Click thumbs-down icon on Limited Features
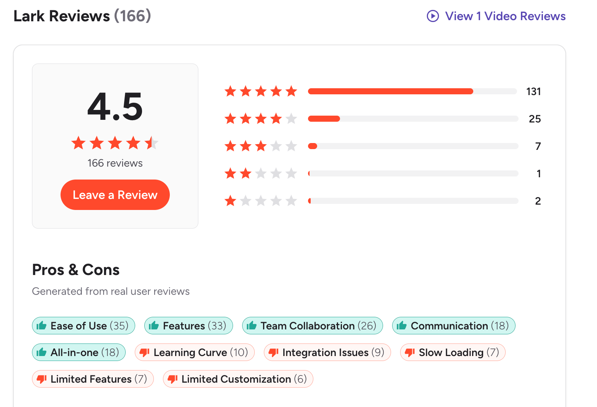Viewport: 597px width, 407px height. coord(42,379)
